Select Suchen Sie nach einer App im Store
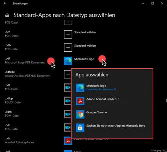This screenshot has height=152, width=167. tap(116, 126)
